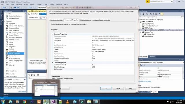Viewport: 185px width, 104px height.
Task: Open Input and Output Properties tab
Action: [x=101, y=20]
